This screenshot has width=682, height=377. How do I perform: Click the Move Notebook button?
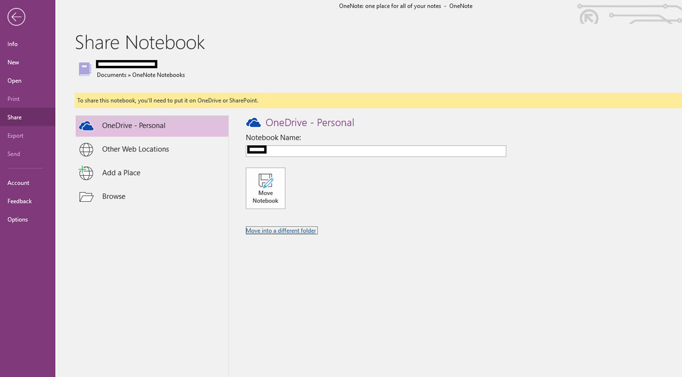click(265, 188)
